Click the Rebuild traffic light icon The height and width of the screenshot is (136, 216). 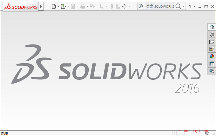112,6
